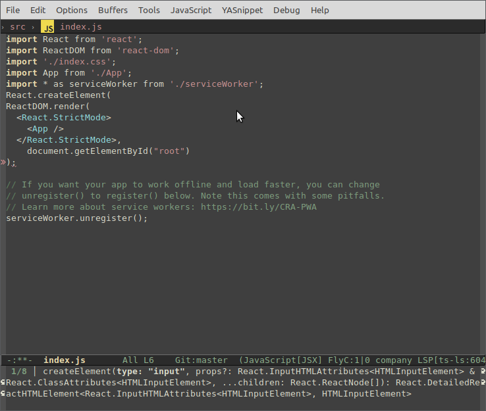Select index.js in the breadcrumb path
The height and width of the screenshot is (411, 486).
(x=81, y=27)
